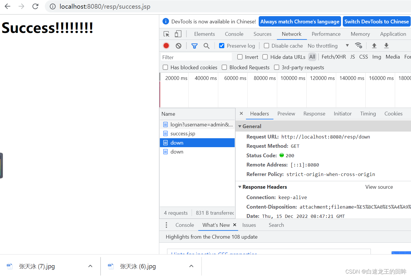Show the Preview tab of request

click(286, 114)
